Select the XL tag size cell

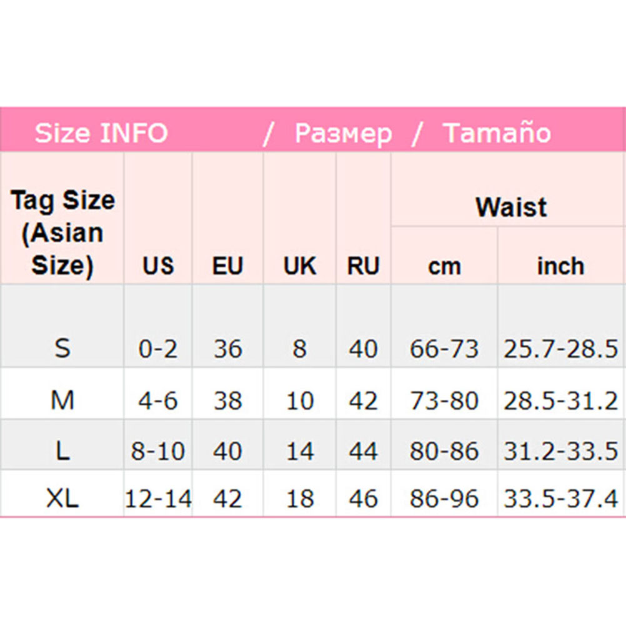pos(62,498)
